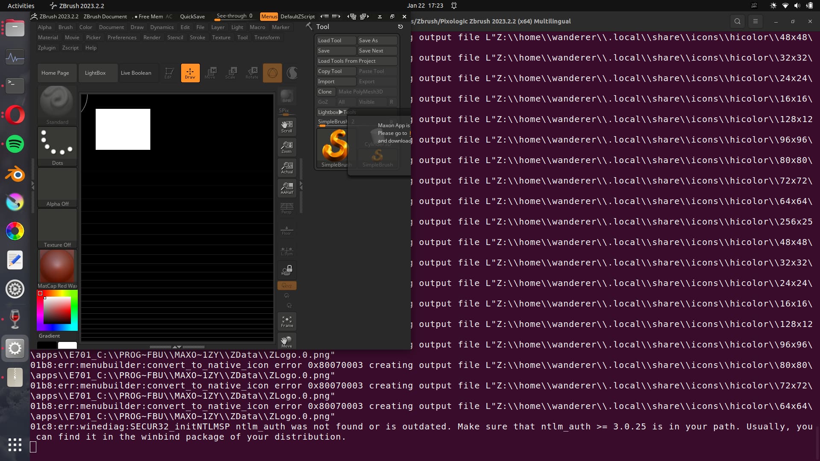The width and height of the screenshot is (820, 461).
Task: Select the Rotate transform icon
Action: (x=252, y=73)
